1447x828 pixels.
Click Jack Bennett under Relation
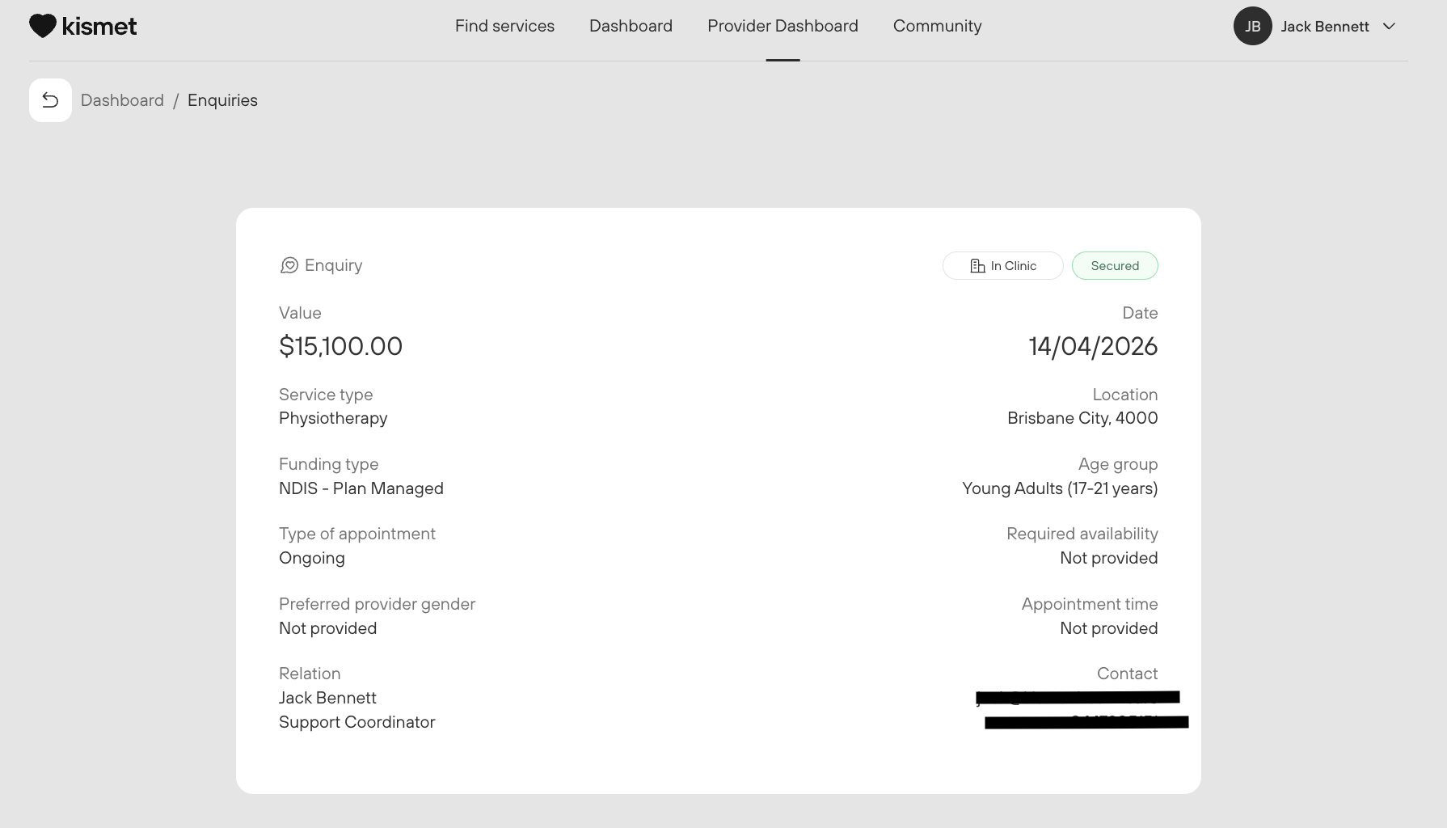327,698
